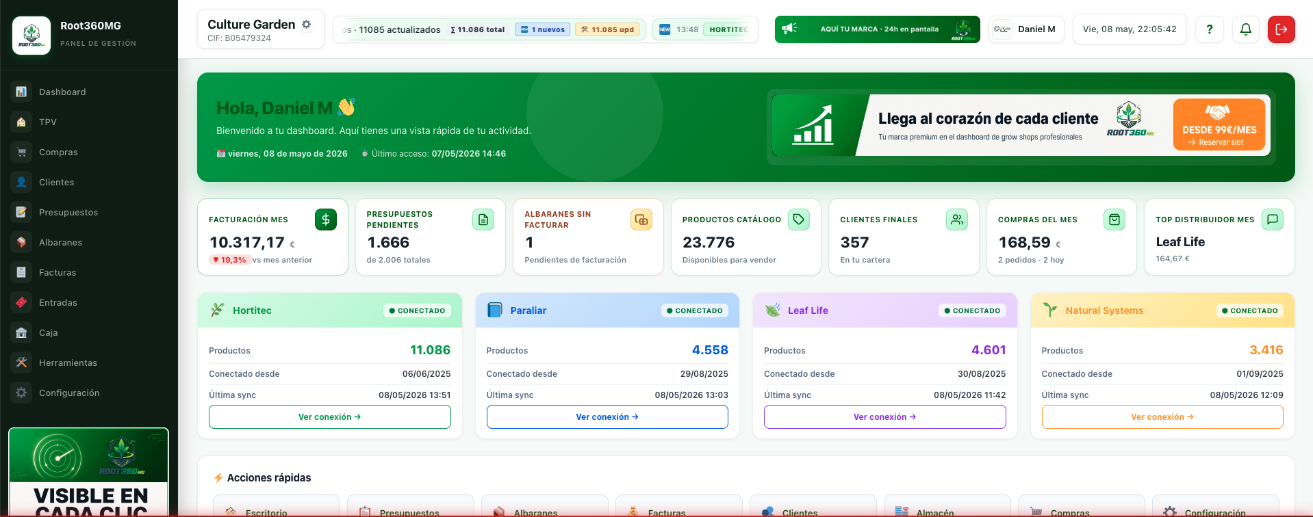The image size is (1313, 517).
Task: Click the Leaf Life leaf icon
Action: (x=773, y=310)
